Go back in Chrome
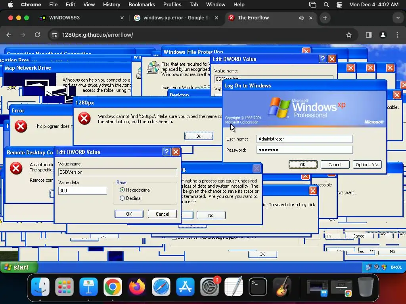This screenshot has height=304, width=406. click(9, 35)
